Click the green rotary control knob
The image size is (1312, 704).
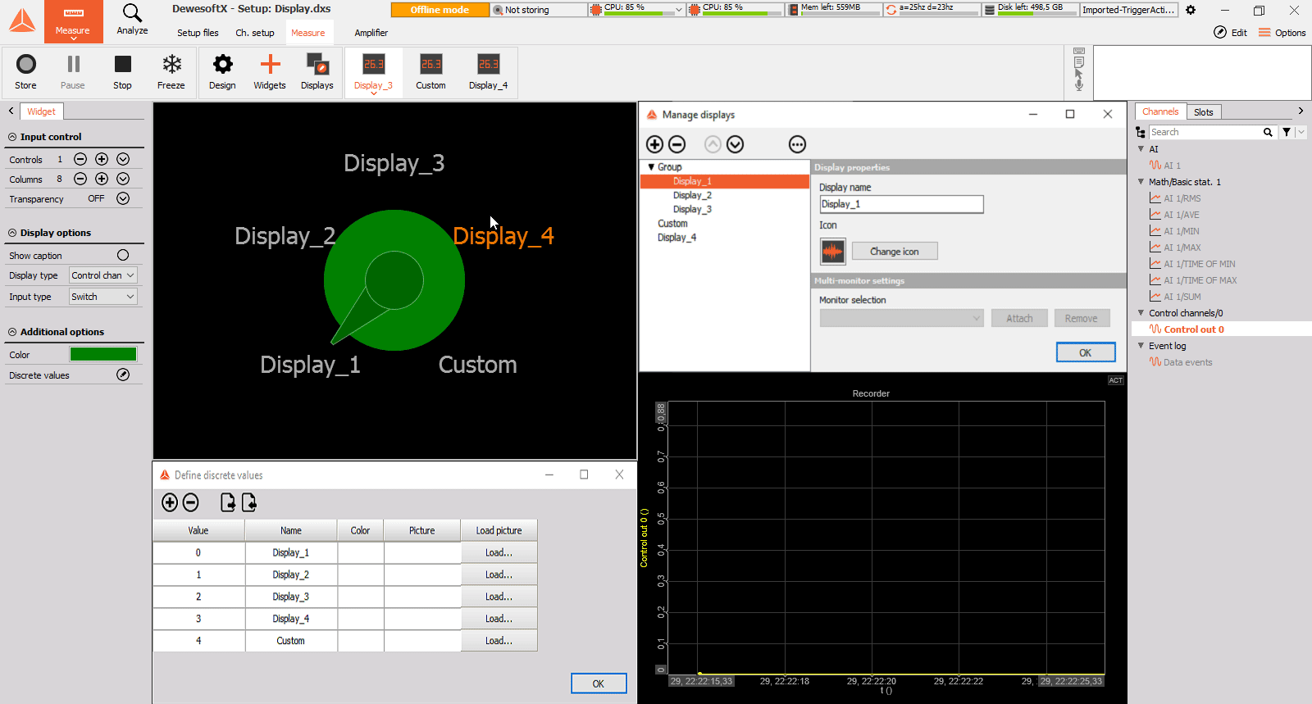click(394, 280)
